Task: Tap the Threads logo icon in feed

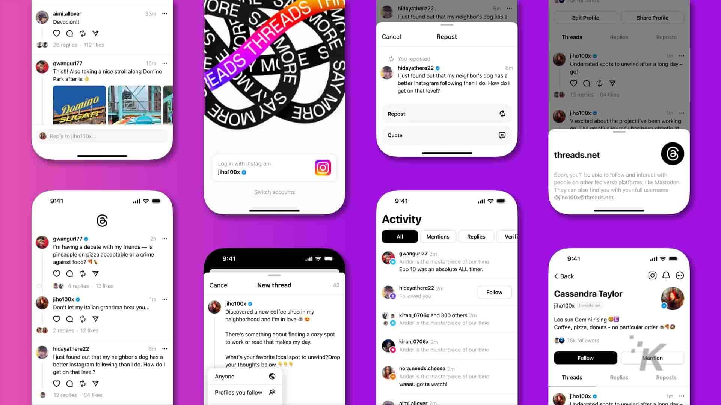Action: click(x=102, y=220)
